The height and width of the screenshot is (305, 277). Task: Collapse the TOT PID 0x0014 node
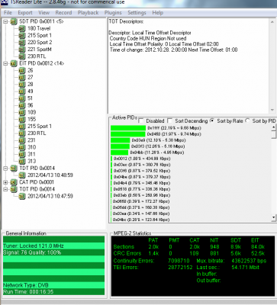[x=5, y=189]
